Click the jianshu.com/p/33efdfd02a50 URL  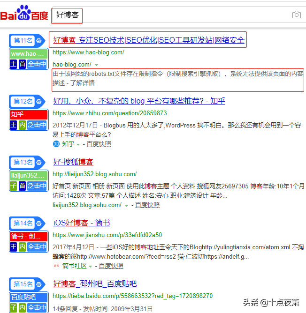tap(107, 235)
